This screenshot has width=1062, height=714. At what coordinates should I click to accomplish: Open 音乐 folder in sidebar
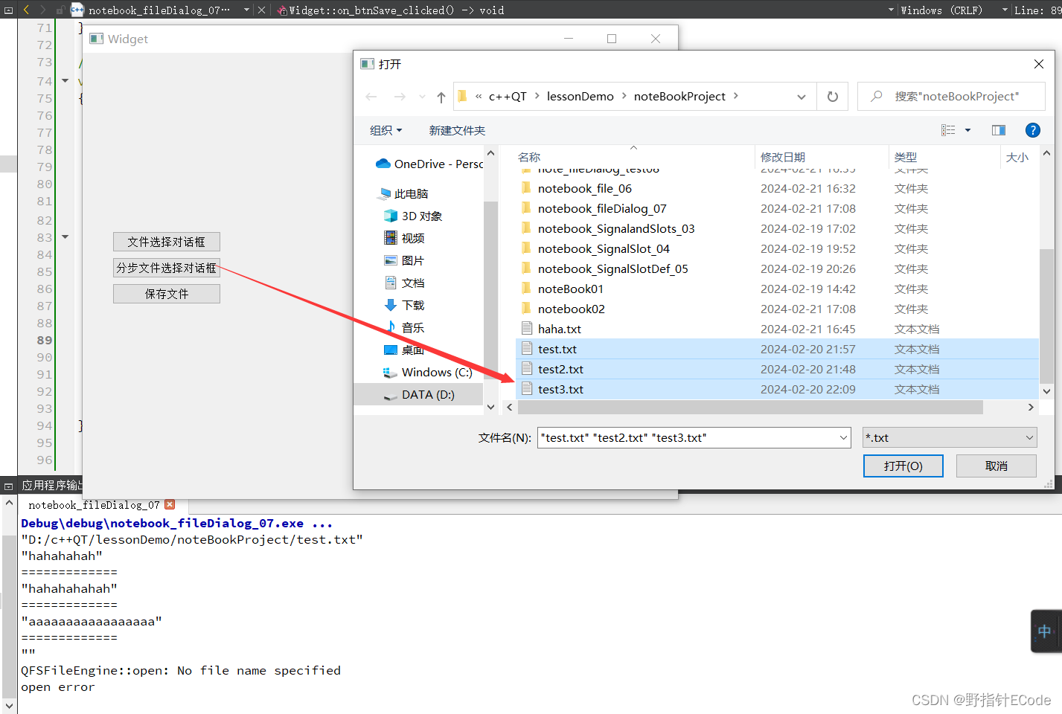coord(404,327)
